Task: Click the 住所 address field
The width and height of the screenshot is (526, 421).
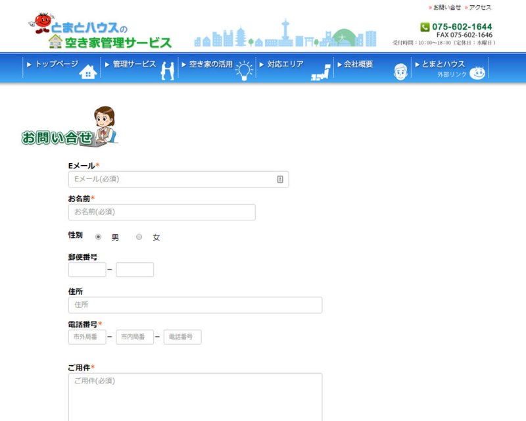Action: (x=195, y=305)
